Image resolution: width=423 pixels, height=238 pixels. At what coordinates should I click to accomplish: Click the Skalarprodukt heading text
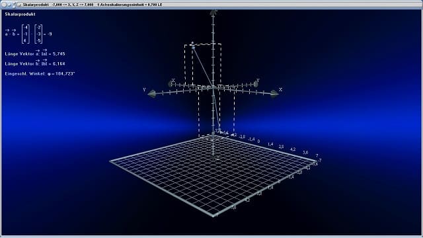pos(20,14)
